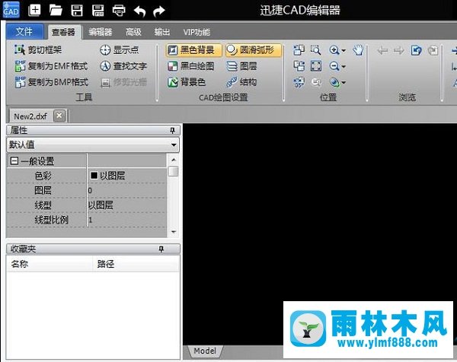Select the 剪切框架 tool

click(x=38, y=50)
